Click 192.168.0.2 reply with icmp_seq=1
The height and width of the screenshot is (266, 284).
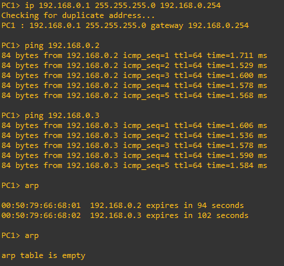[134, 55]
